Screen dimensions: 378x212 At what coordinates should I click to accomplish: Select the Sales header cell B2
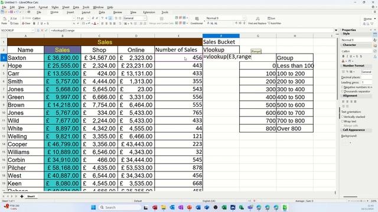click(63, 49)
